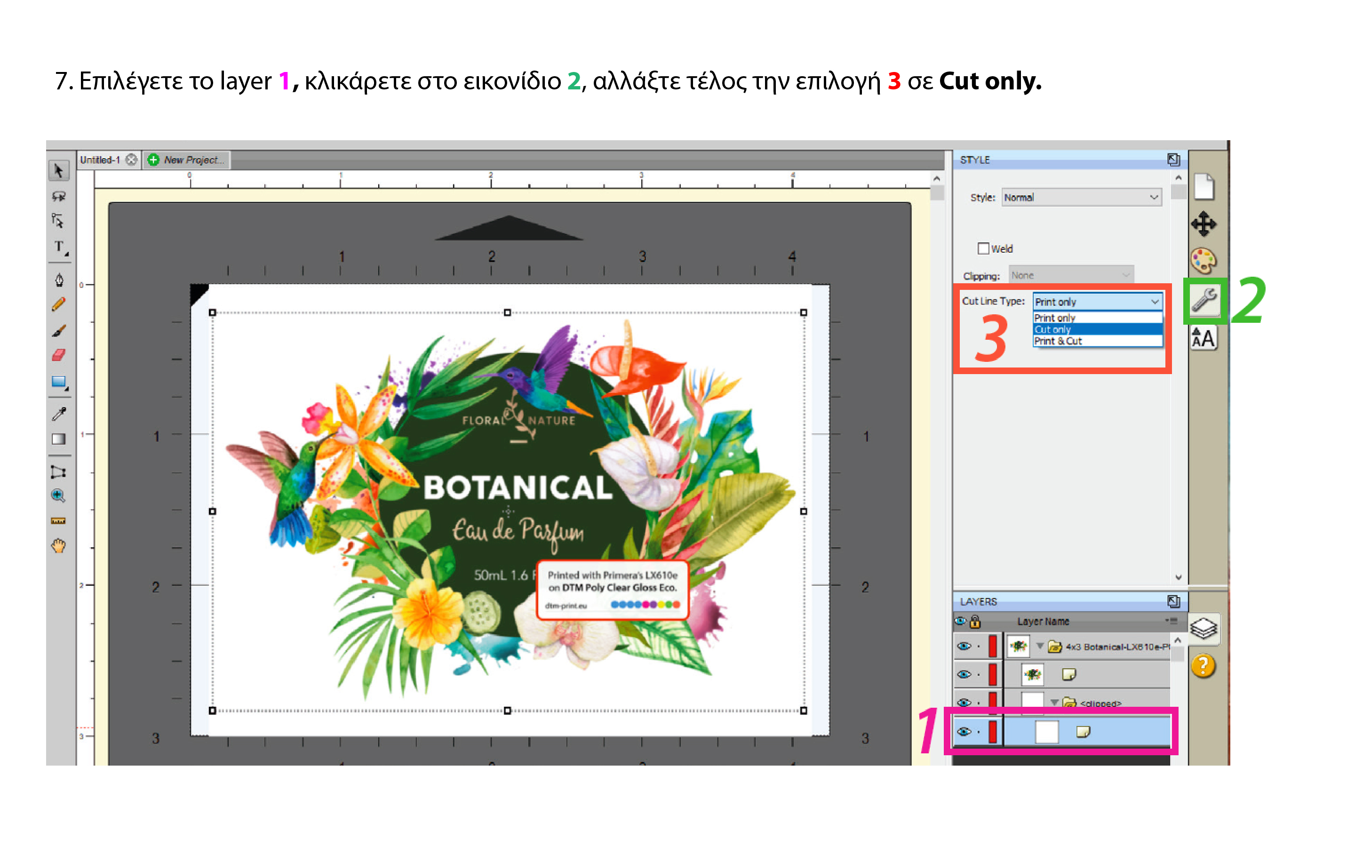Toggle all layers visibility header eye
This screenshot has height=847, width=1355.
(960, 621)
